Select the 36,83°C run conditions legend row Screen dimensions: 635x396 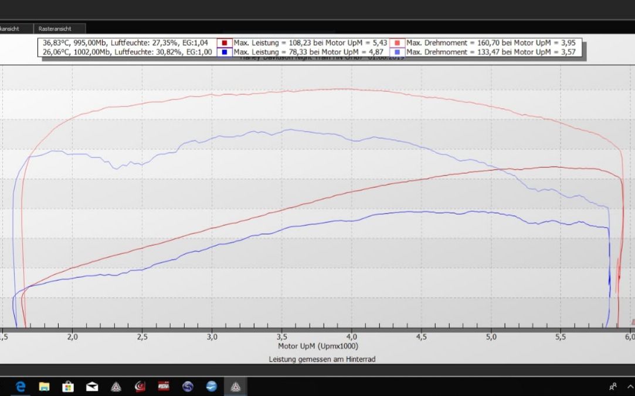tap(125, 43)
